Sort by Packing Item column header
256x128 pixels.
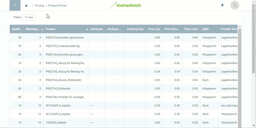(135, 29)
